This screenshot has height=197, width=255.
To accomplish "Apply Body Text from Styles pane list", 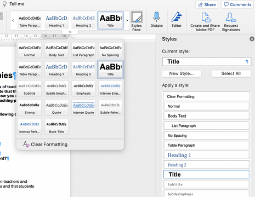I will (206, 116).
